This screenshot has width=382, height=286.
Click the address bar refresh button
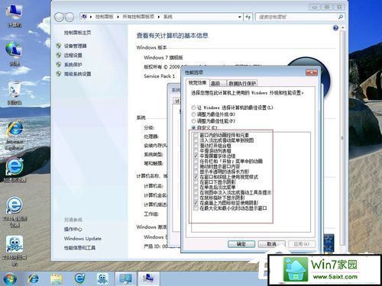point(248,17)
